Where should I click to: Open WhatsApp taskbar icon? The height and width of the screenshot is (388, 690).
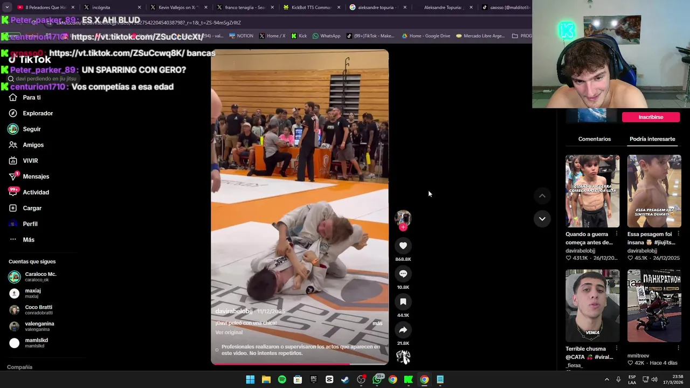(x=377, y=379)
